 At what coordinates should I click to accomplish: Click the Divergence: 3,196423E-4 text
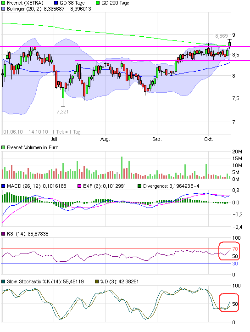coord(171,186)
